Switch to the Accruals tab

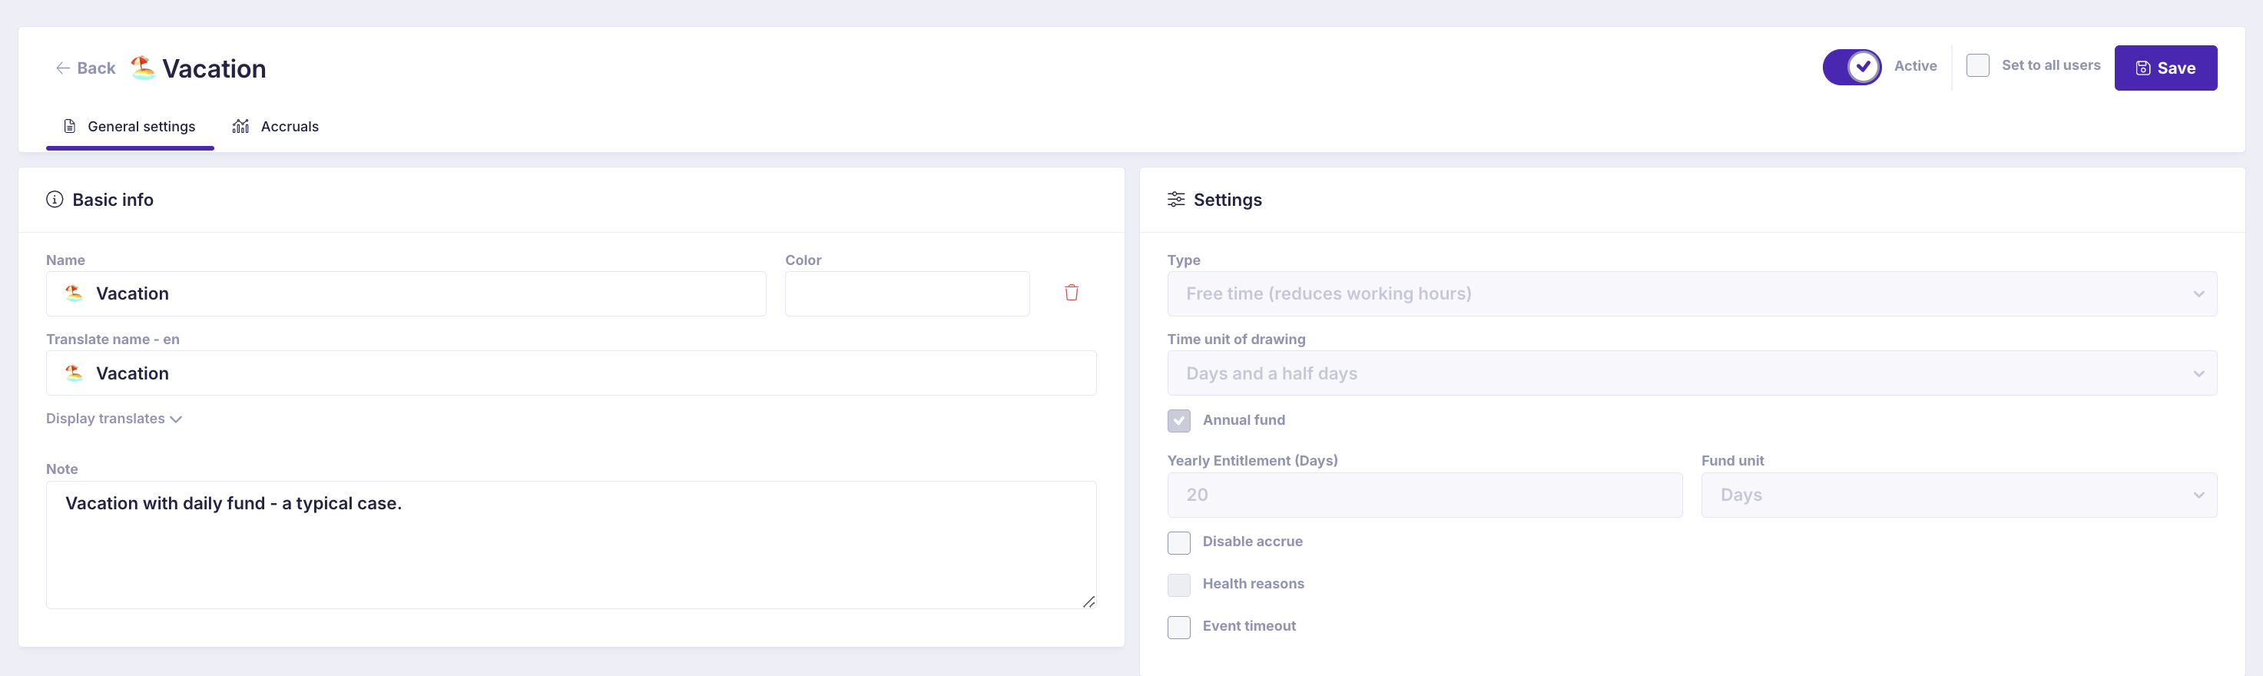275,127
